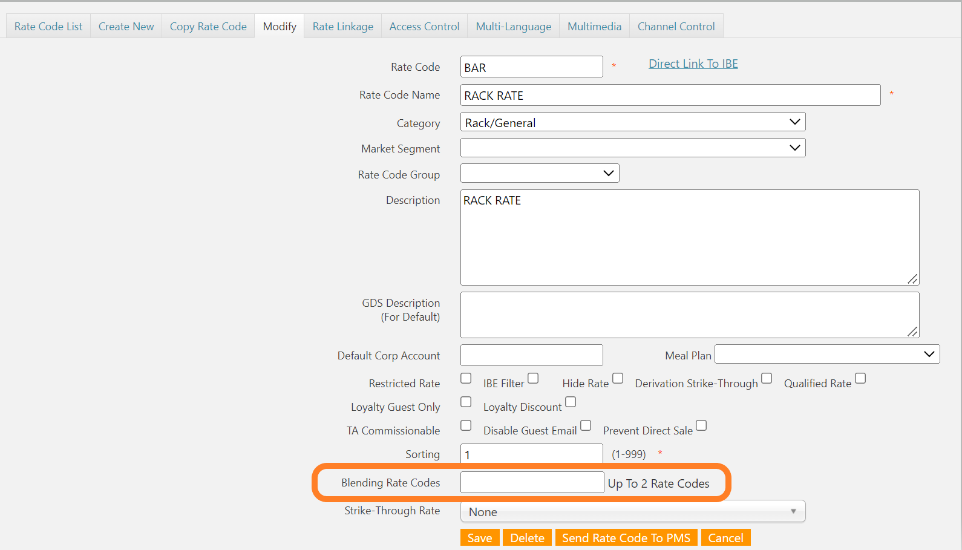
Task: Grab the Description box resize handle
Action: [x=913, y=279]
